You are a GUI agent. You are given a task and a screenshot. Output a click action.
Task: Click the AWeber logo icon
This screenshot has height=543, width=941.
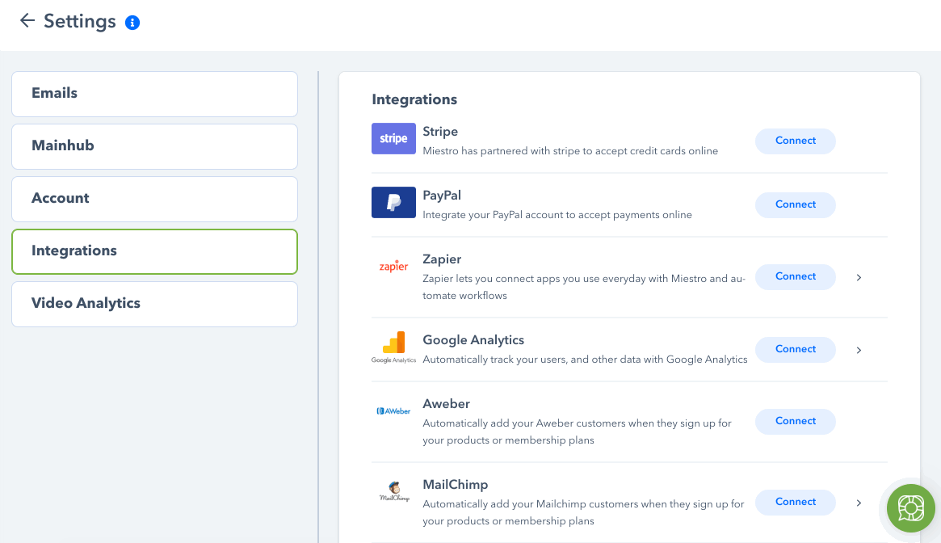point(393,410)
